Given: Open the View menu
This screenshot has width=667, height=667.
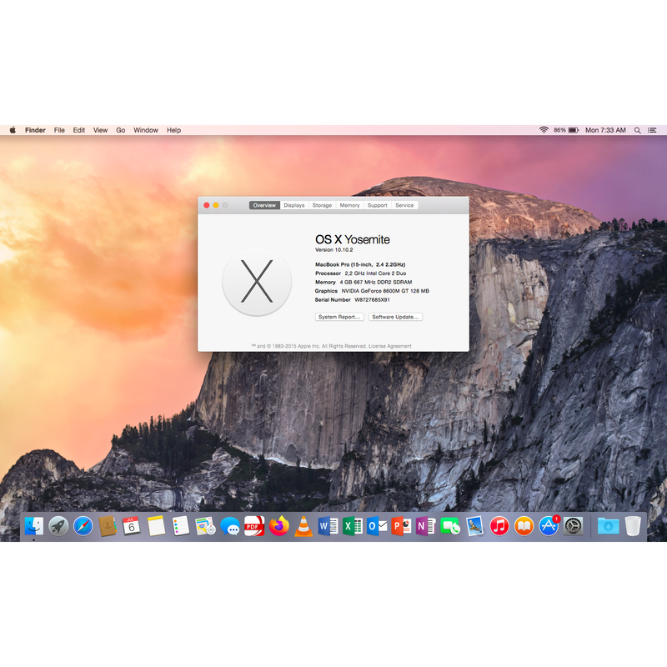Looking at the screenshot, I should (100, 130).
